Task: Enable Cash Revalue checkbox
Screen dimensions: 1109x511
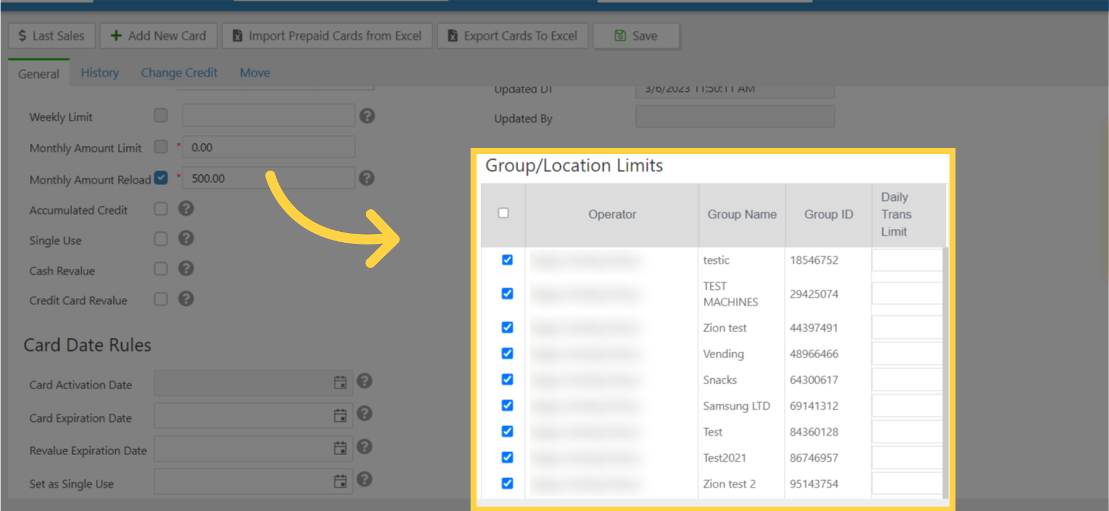Action: click(161, 269)
